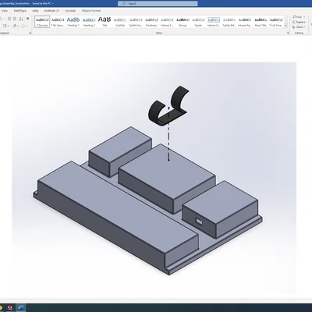Image resolution: width=312 pixels, height=312 pixels.
Task: Apply the Heading 1 style
Action: coord(73,22)
